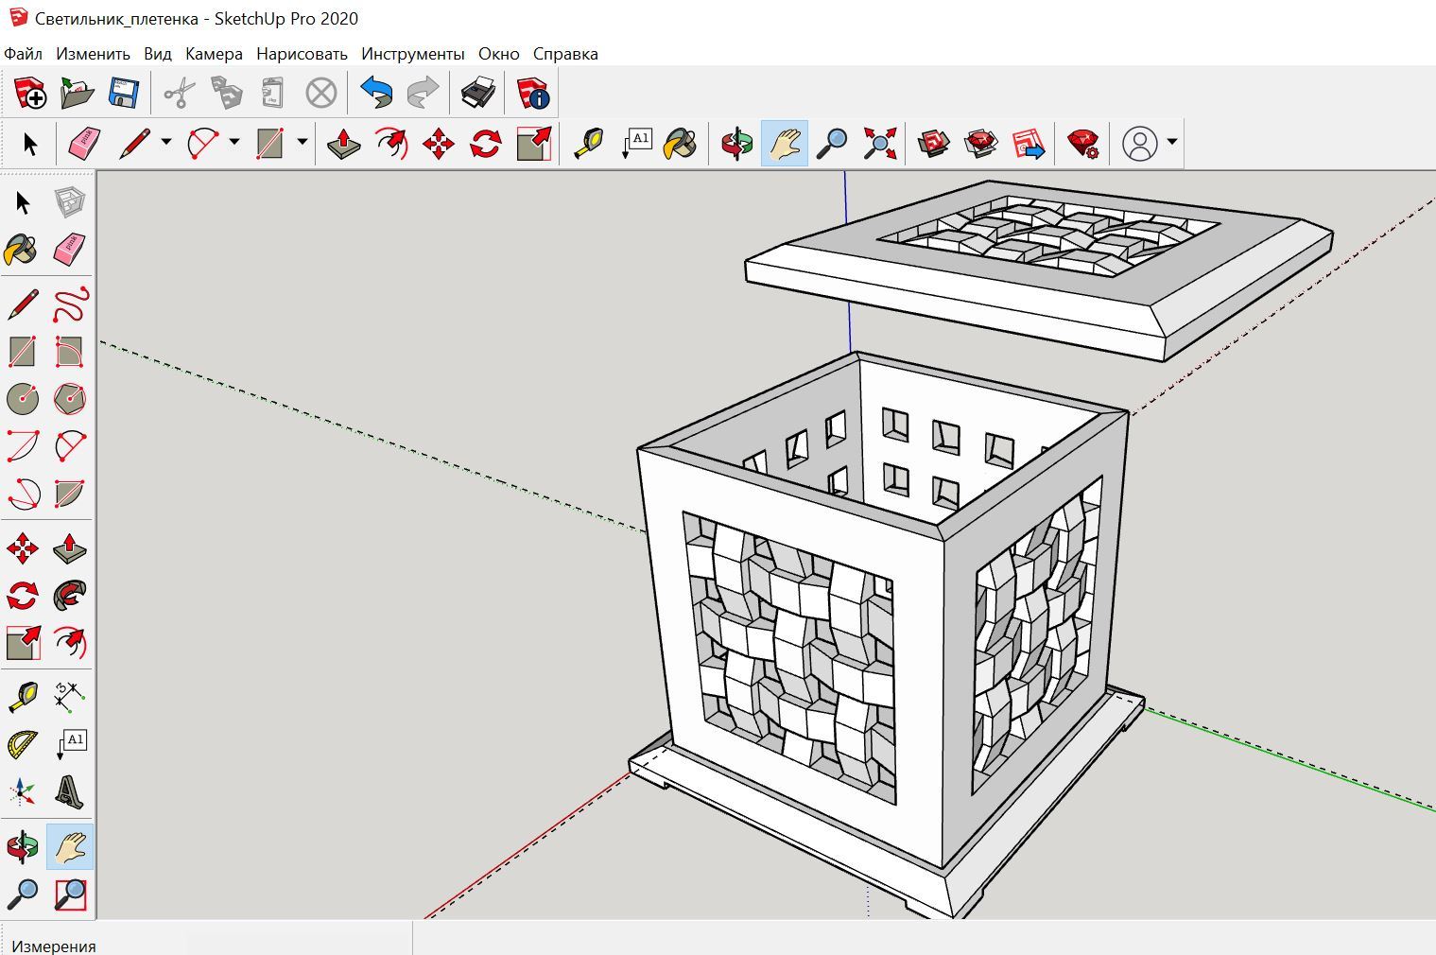Open Extension Manager ruby gear icon
Screen dimensions: 1436x955
click(x=1083, y=144)
